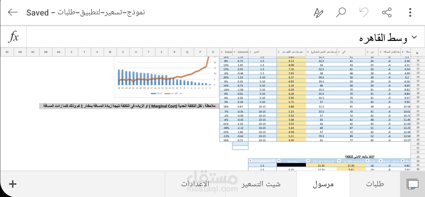
Task: Switch to شيت التسعير sheet tab
Action: [261, 184]
